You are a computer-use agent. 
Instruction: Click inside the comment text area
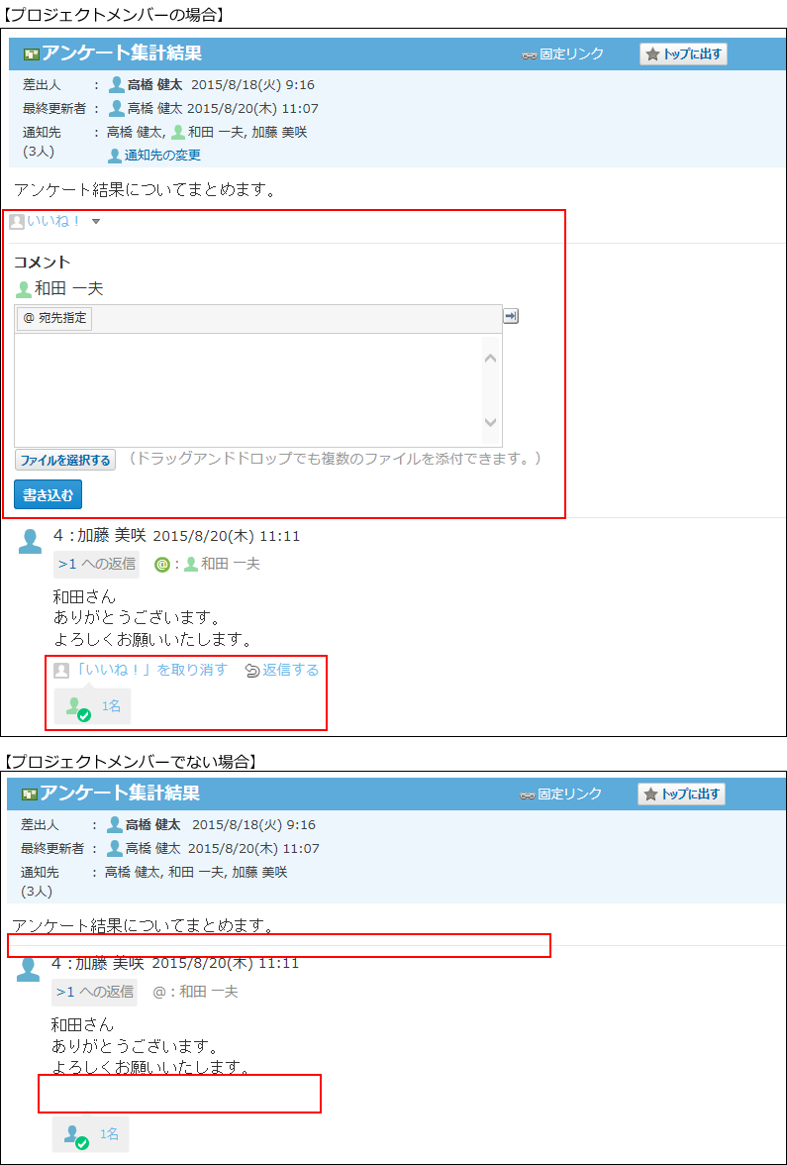248,389
